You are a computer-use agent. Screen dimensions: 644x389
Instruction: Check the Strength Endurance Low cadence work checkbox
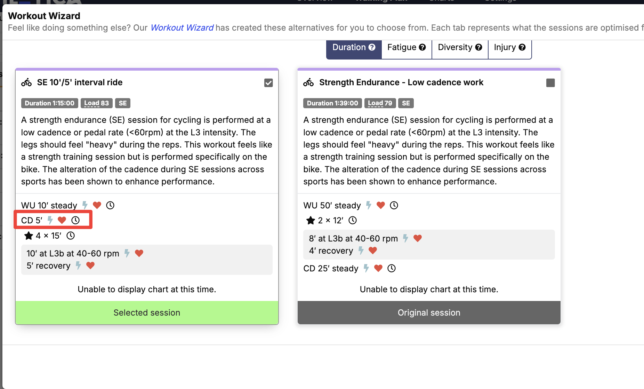(x=550, y=83)
